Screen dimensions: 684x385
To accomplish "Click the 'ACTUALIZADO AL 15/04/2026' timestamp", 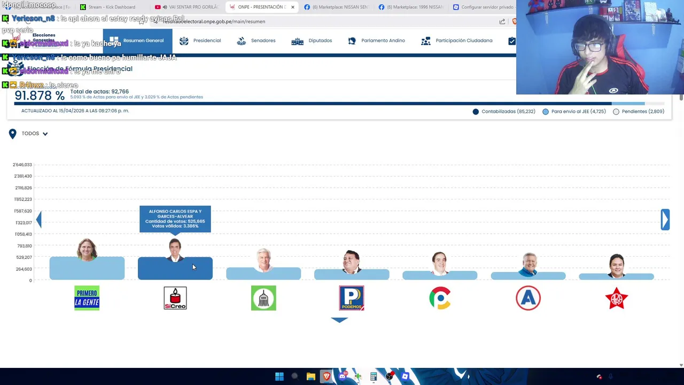I will 75,111.
